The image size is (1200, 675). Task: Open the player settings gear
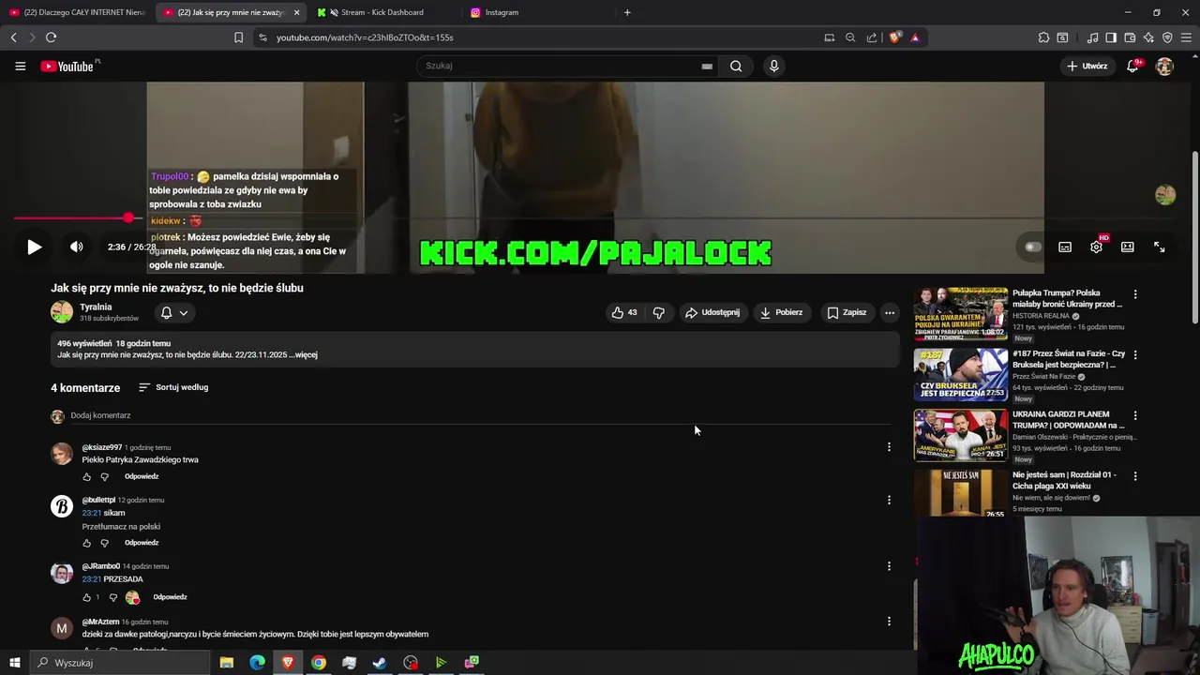pyautogui.click(x=1096, y=247)
